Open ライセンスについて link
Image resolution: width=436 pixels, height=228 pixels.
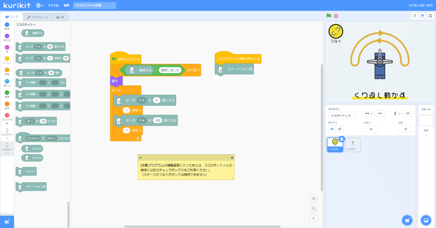tap(421, 5)
